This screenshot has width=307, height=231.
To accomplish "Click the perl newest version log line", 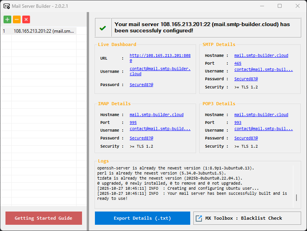I will (x=162, y=173).
